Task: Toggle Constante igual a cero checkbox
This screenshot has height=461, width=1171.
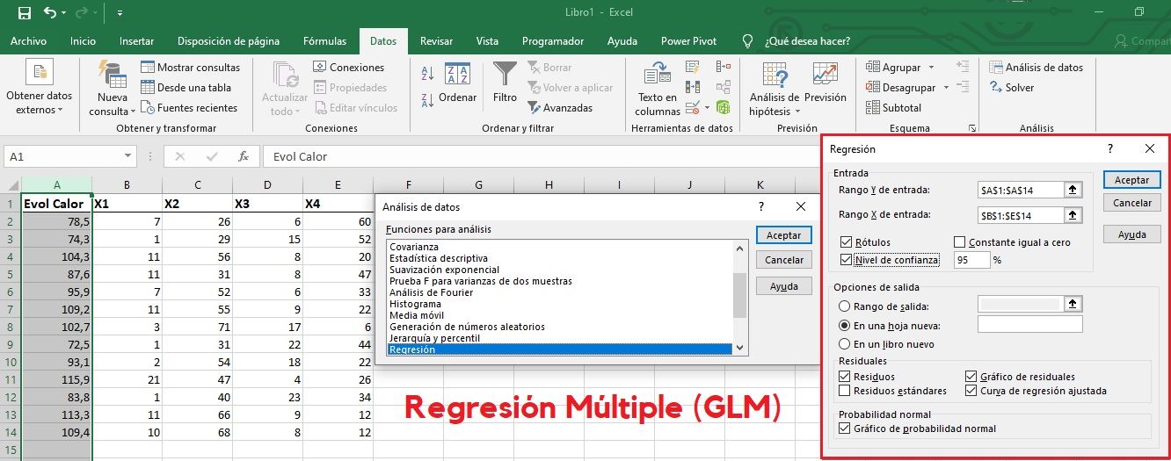Action: 960,242
